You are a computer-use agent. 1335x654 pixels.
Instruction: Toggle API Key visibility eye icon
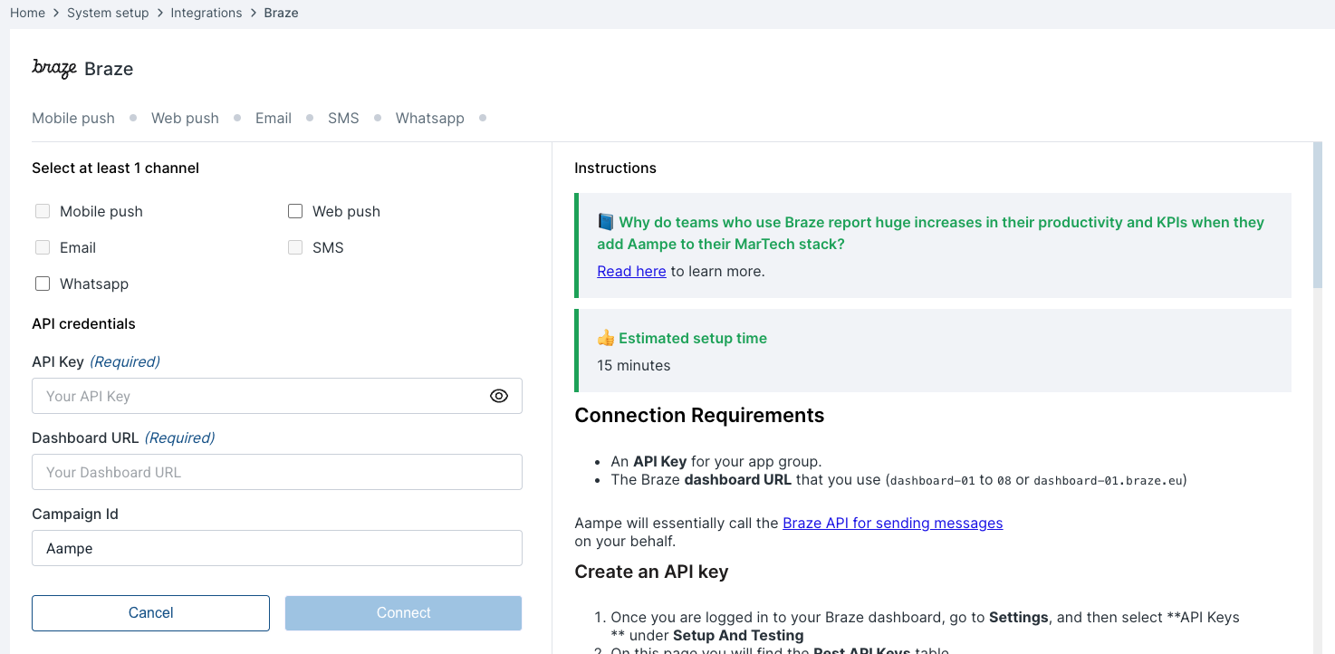pos(499,396)
